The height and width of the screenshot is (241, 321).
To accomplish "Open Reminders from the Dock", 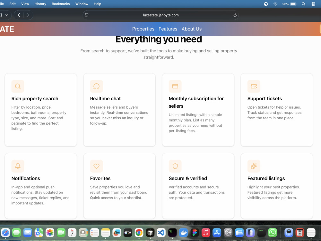I will [94, 233].
